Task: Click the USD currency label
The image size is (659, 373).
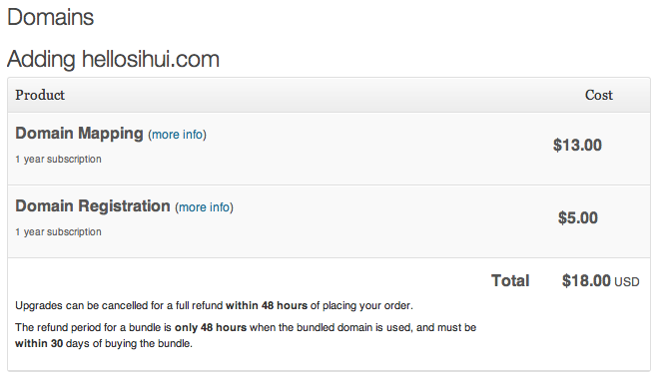Action: tap(627, 282)
